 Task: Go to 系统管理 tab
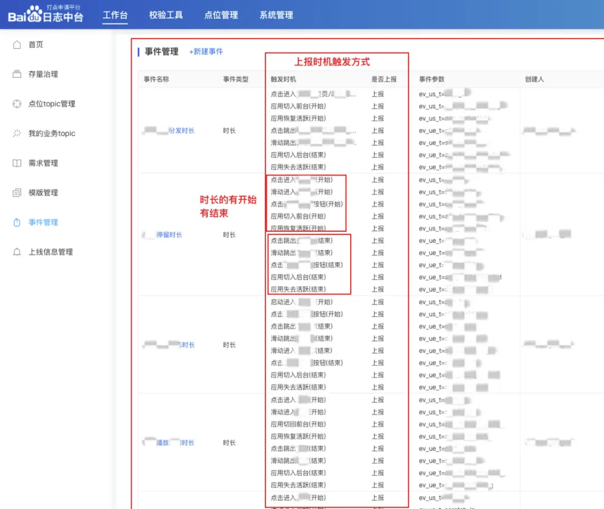point(276,15)
